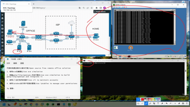
Task: Select the devNet-pc computer node
Action: [x=10, y=32]
